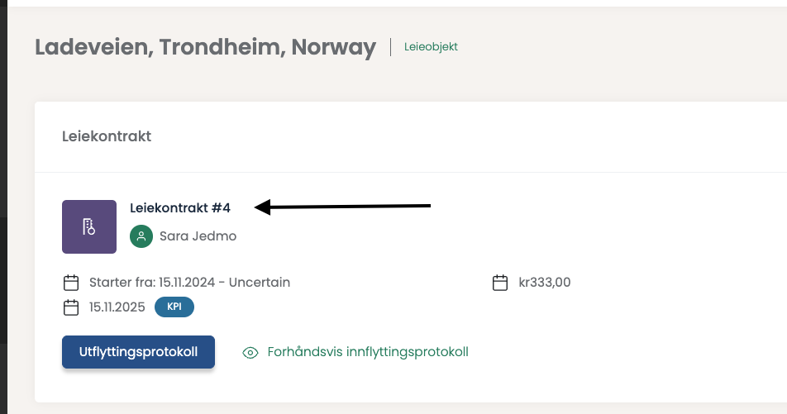787x414 pixels.
Task: Click the blue KPI badge
Action: [x=174, y=307]
